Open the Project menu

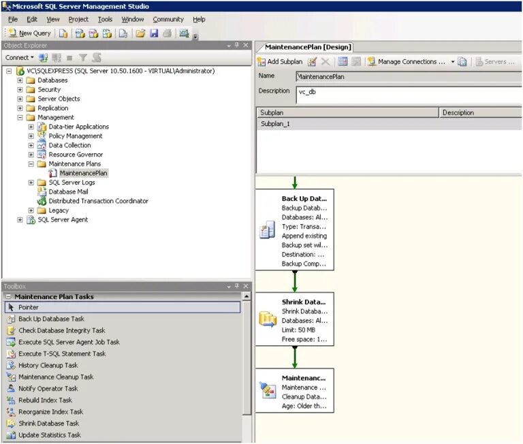tap(78, 19)
